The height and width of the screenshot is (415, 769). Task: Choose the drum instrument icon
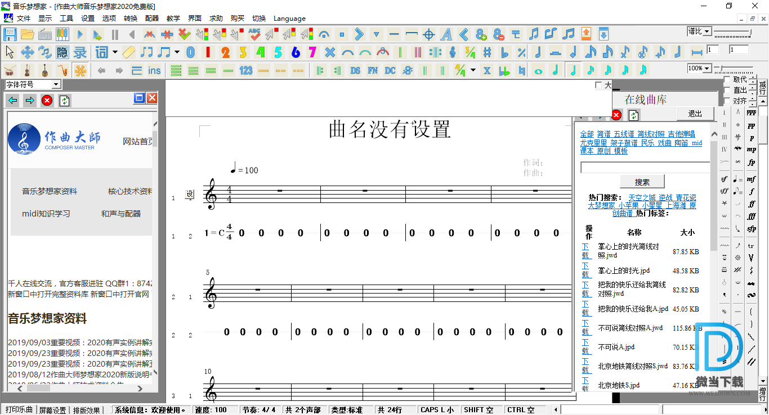[x=10, y=70]
